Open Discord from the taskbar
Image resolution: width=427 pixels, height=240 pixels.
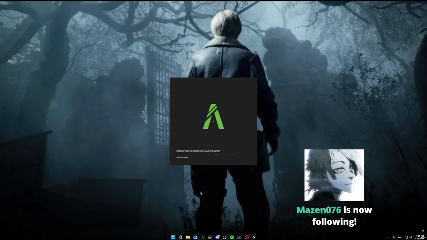point(217,237)
